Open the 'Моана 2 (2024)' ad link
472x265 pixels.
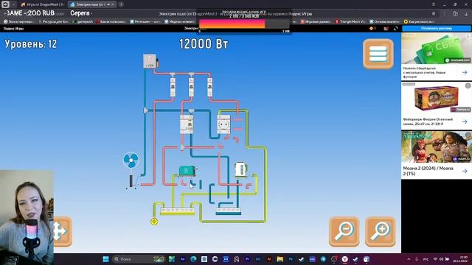pos(428,171)
